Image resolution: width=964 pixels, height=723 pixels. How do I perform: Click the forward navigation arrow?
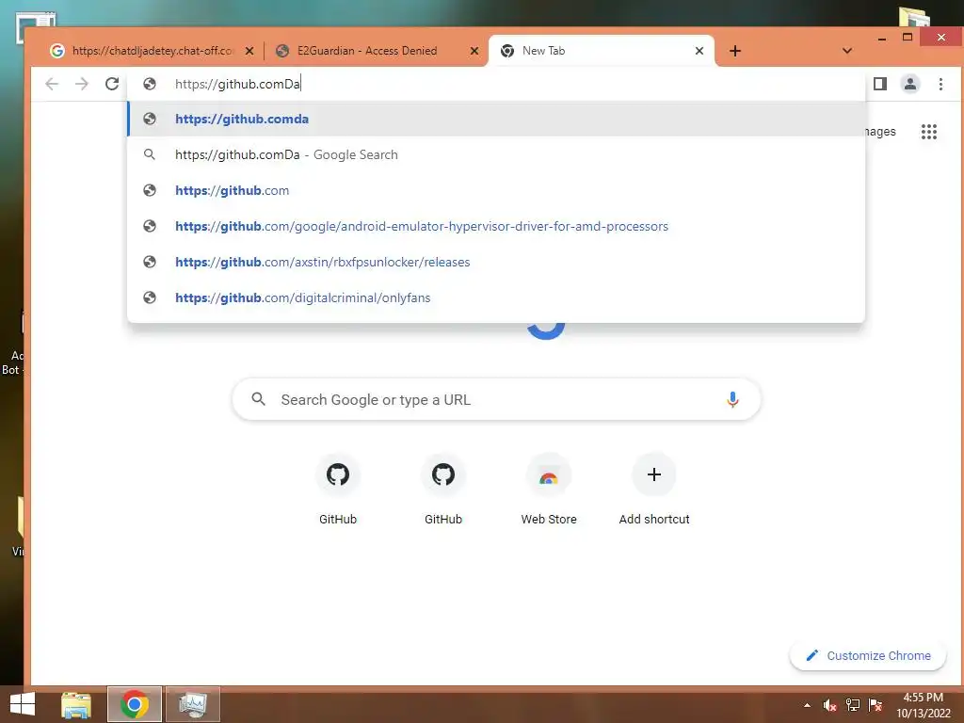click(82, 84)
